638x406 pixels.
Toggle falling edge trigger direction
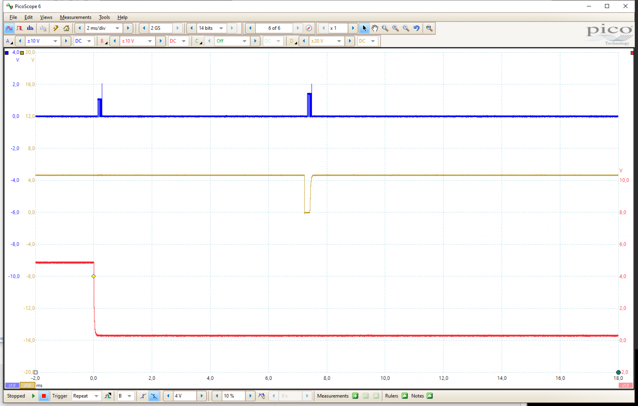click(x=154, y=396)
